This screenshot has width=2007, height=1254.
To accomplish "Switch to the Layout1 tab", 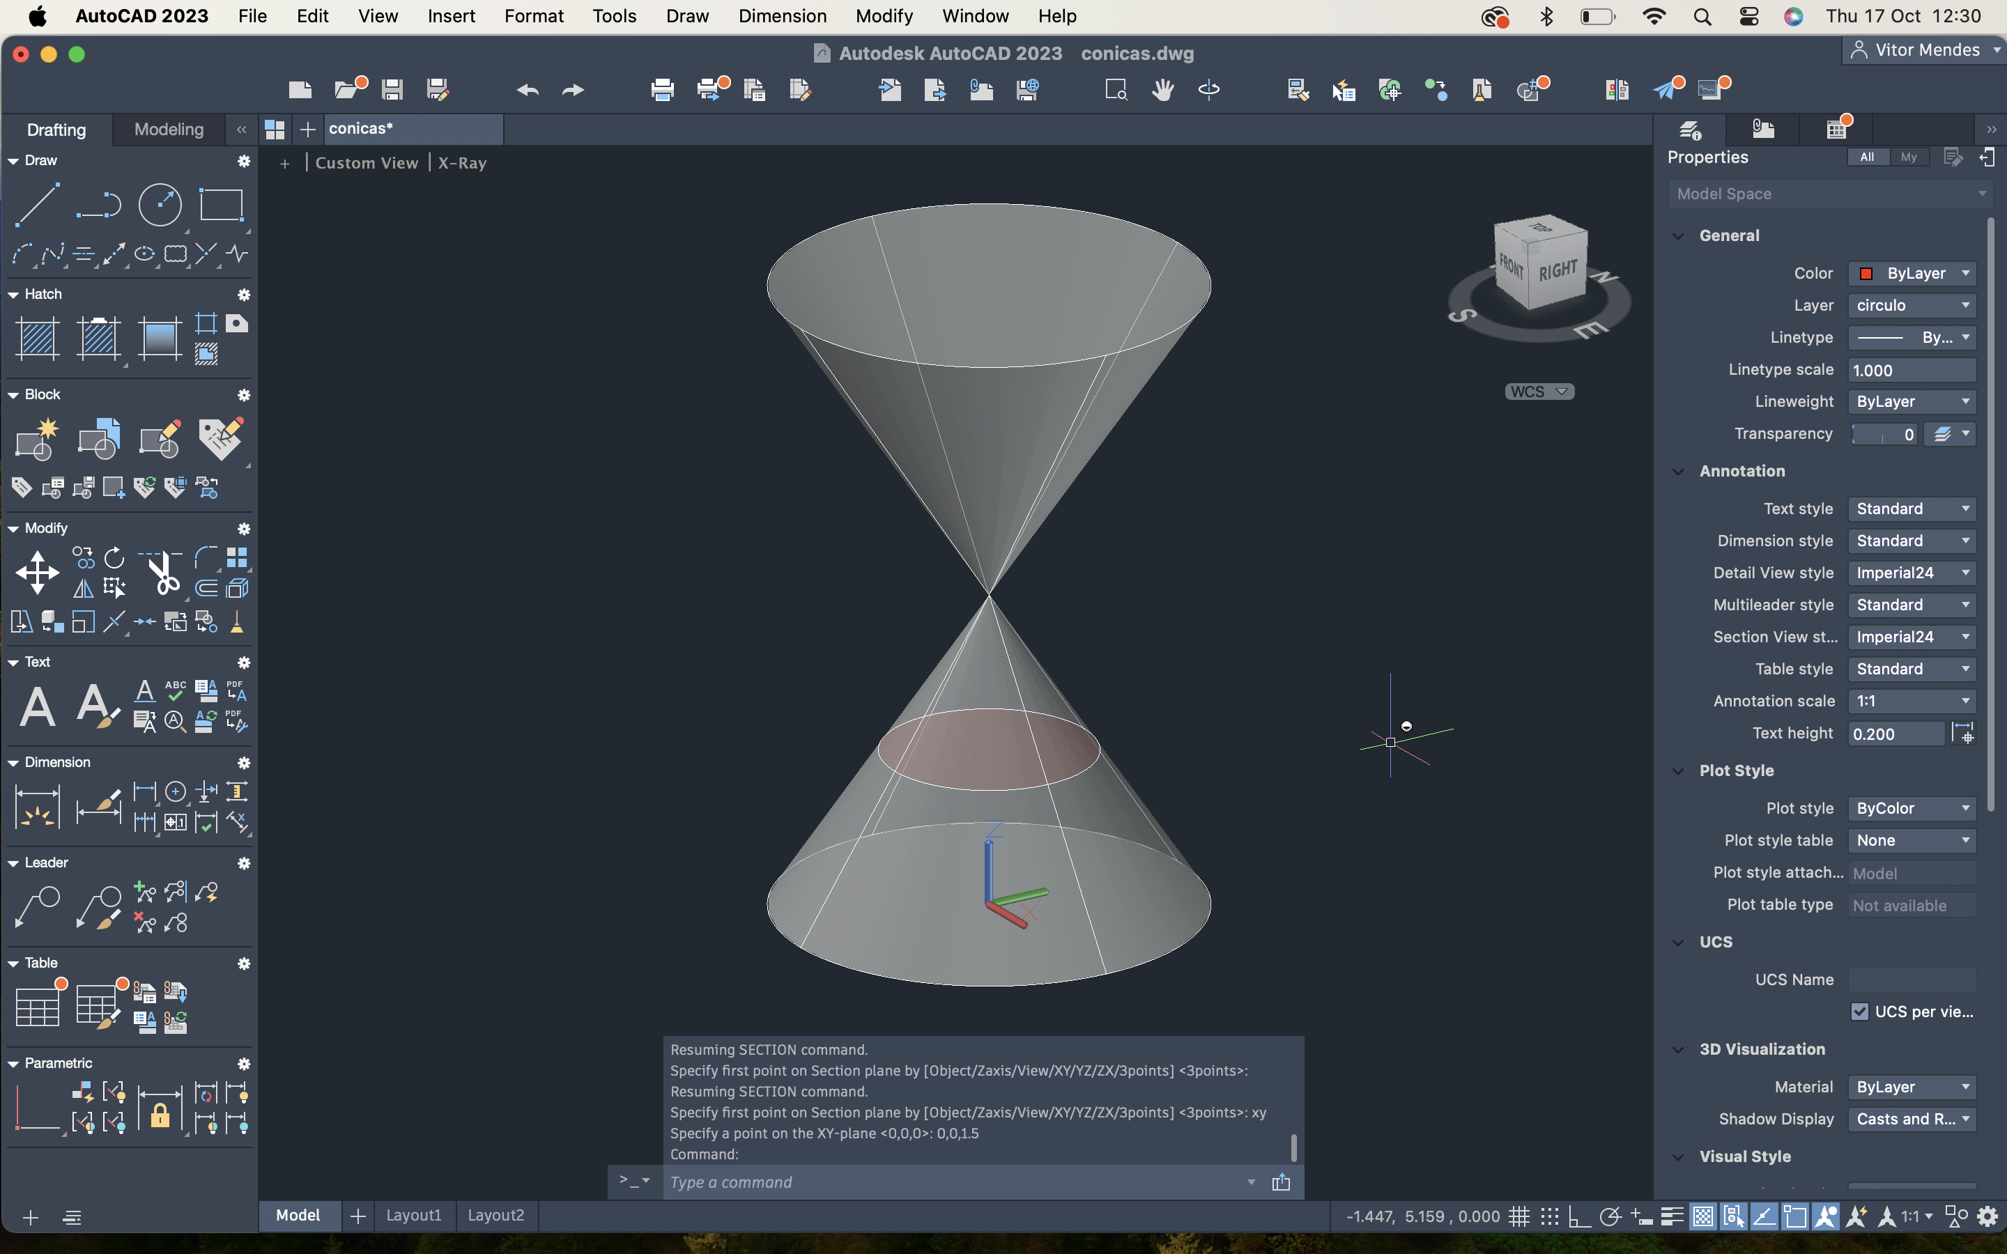I will [413, 1215].
